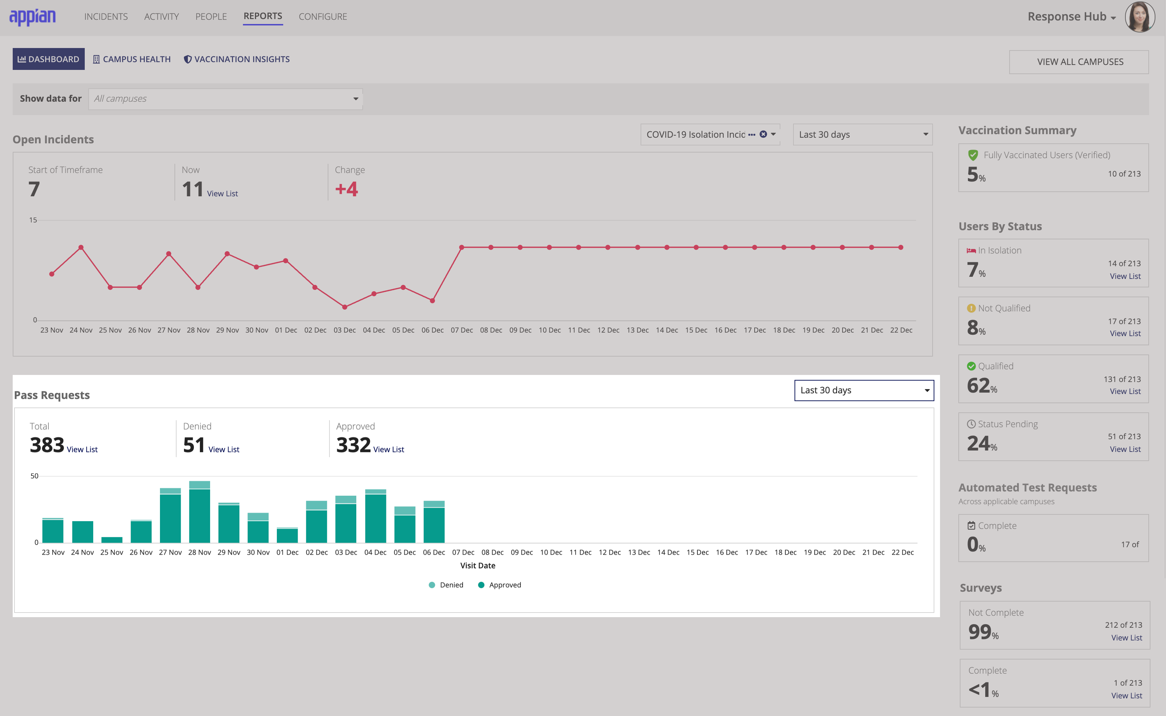Screen dimensions: 1166x716
Task: Clear the COVID-19 Isolation incident filter
Action: 763,135
